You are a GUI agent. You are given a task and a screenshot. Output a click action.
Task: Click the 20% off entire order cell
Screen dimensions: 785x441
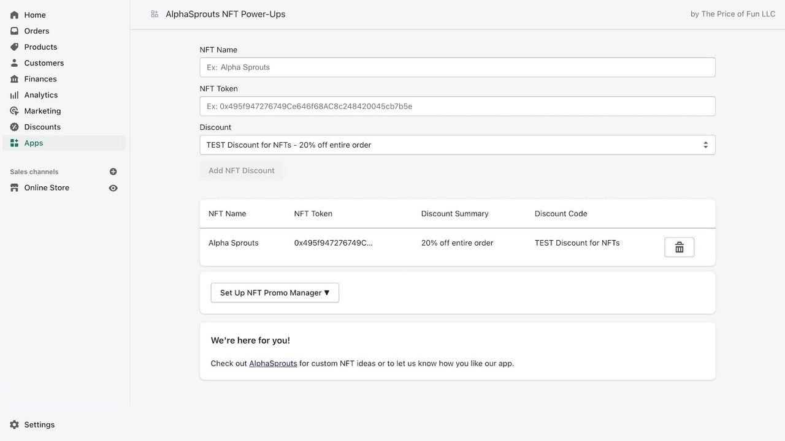(x=458, y=243)
